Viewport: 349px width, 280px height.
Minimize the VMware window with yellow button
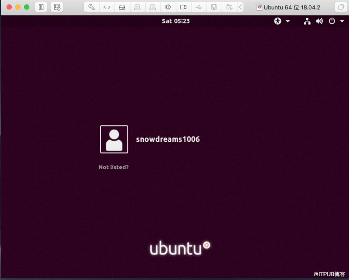(x=18, y=7)
